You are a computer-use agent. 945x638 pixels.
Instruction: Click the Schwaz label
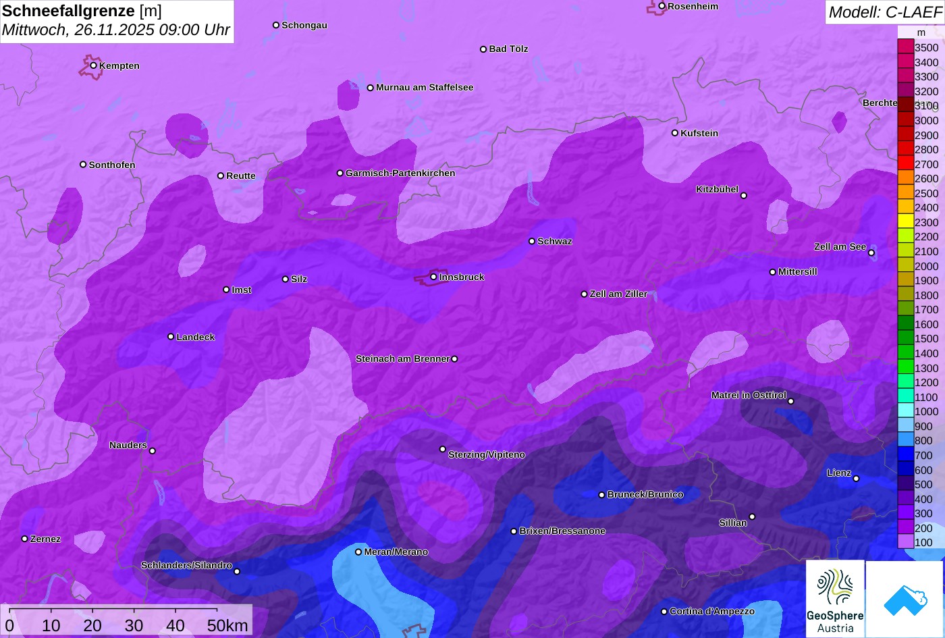pyautogui.click(x=555, y=241)
